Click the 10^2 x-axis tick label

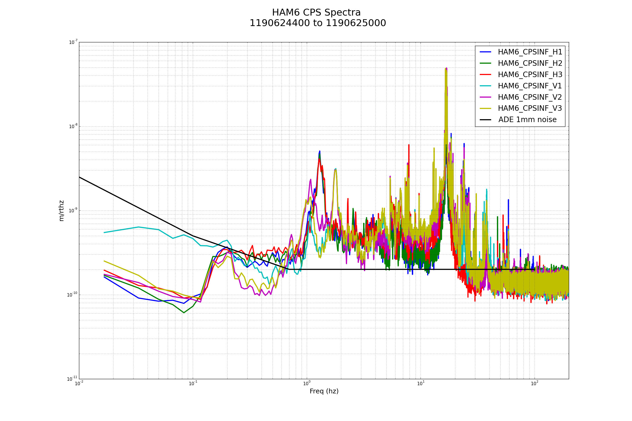coord(535,383)
